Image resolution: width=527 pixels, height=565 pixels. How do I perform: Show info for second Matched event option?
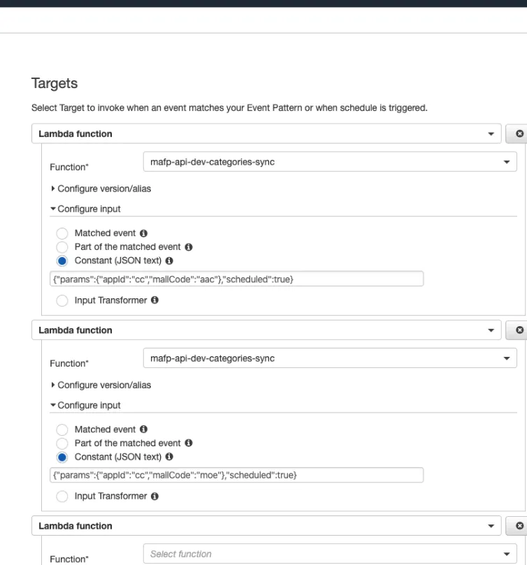143,429
